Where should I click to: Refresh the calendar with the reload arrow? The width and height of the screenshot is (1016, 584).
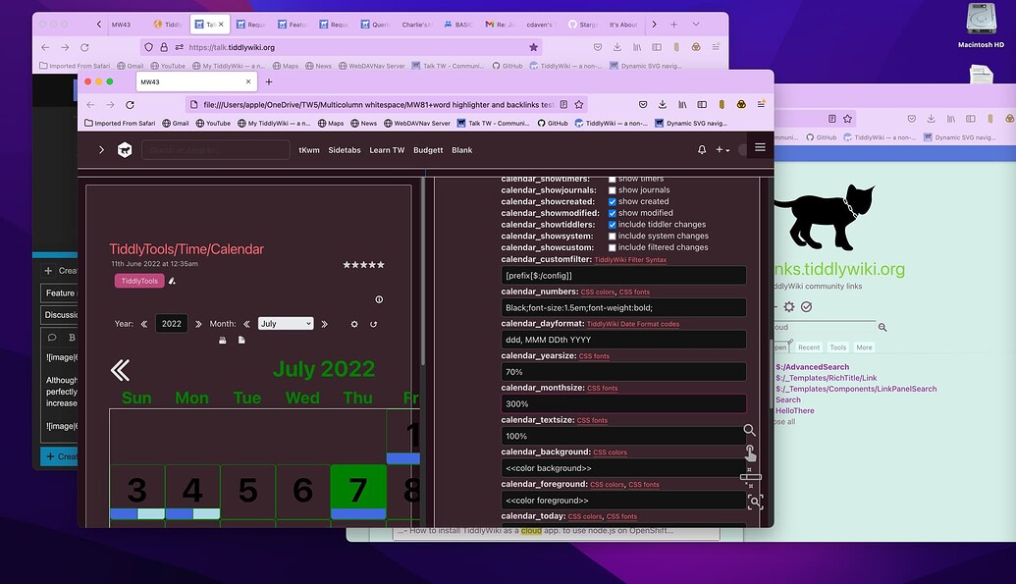coord(374,324)
